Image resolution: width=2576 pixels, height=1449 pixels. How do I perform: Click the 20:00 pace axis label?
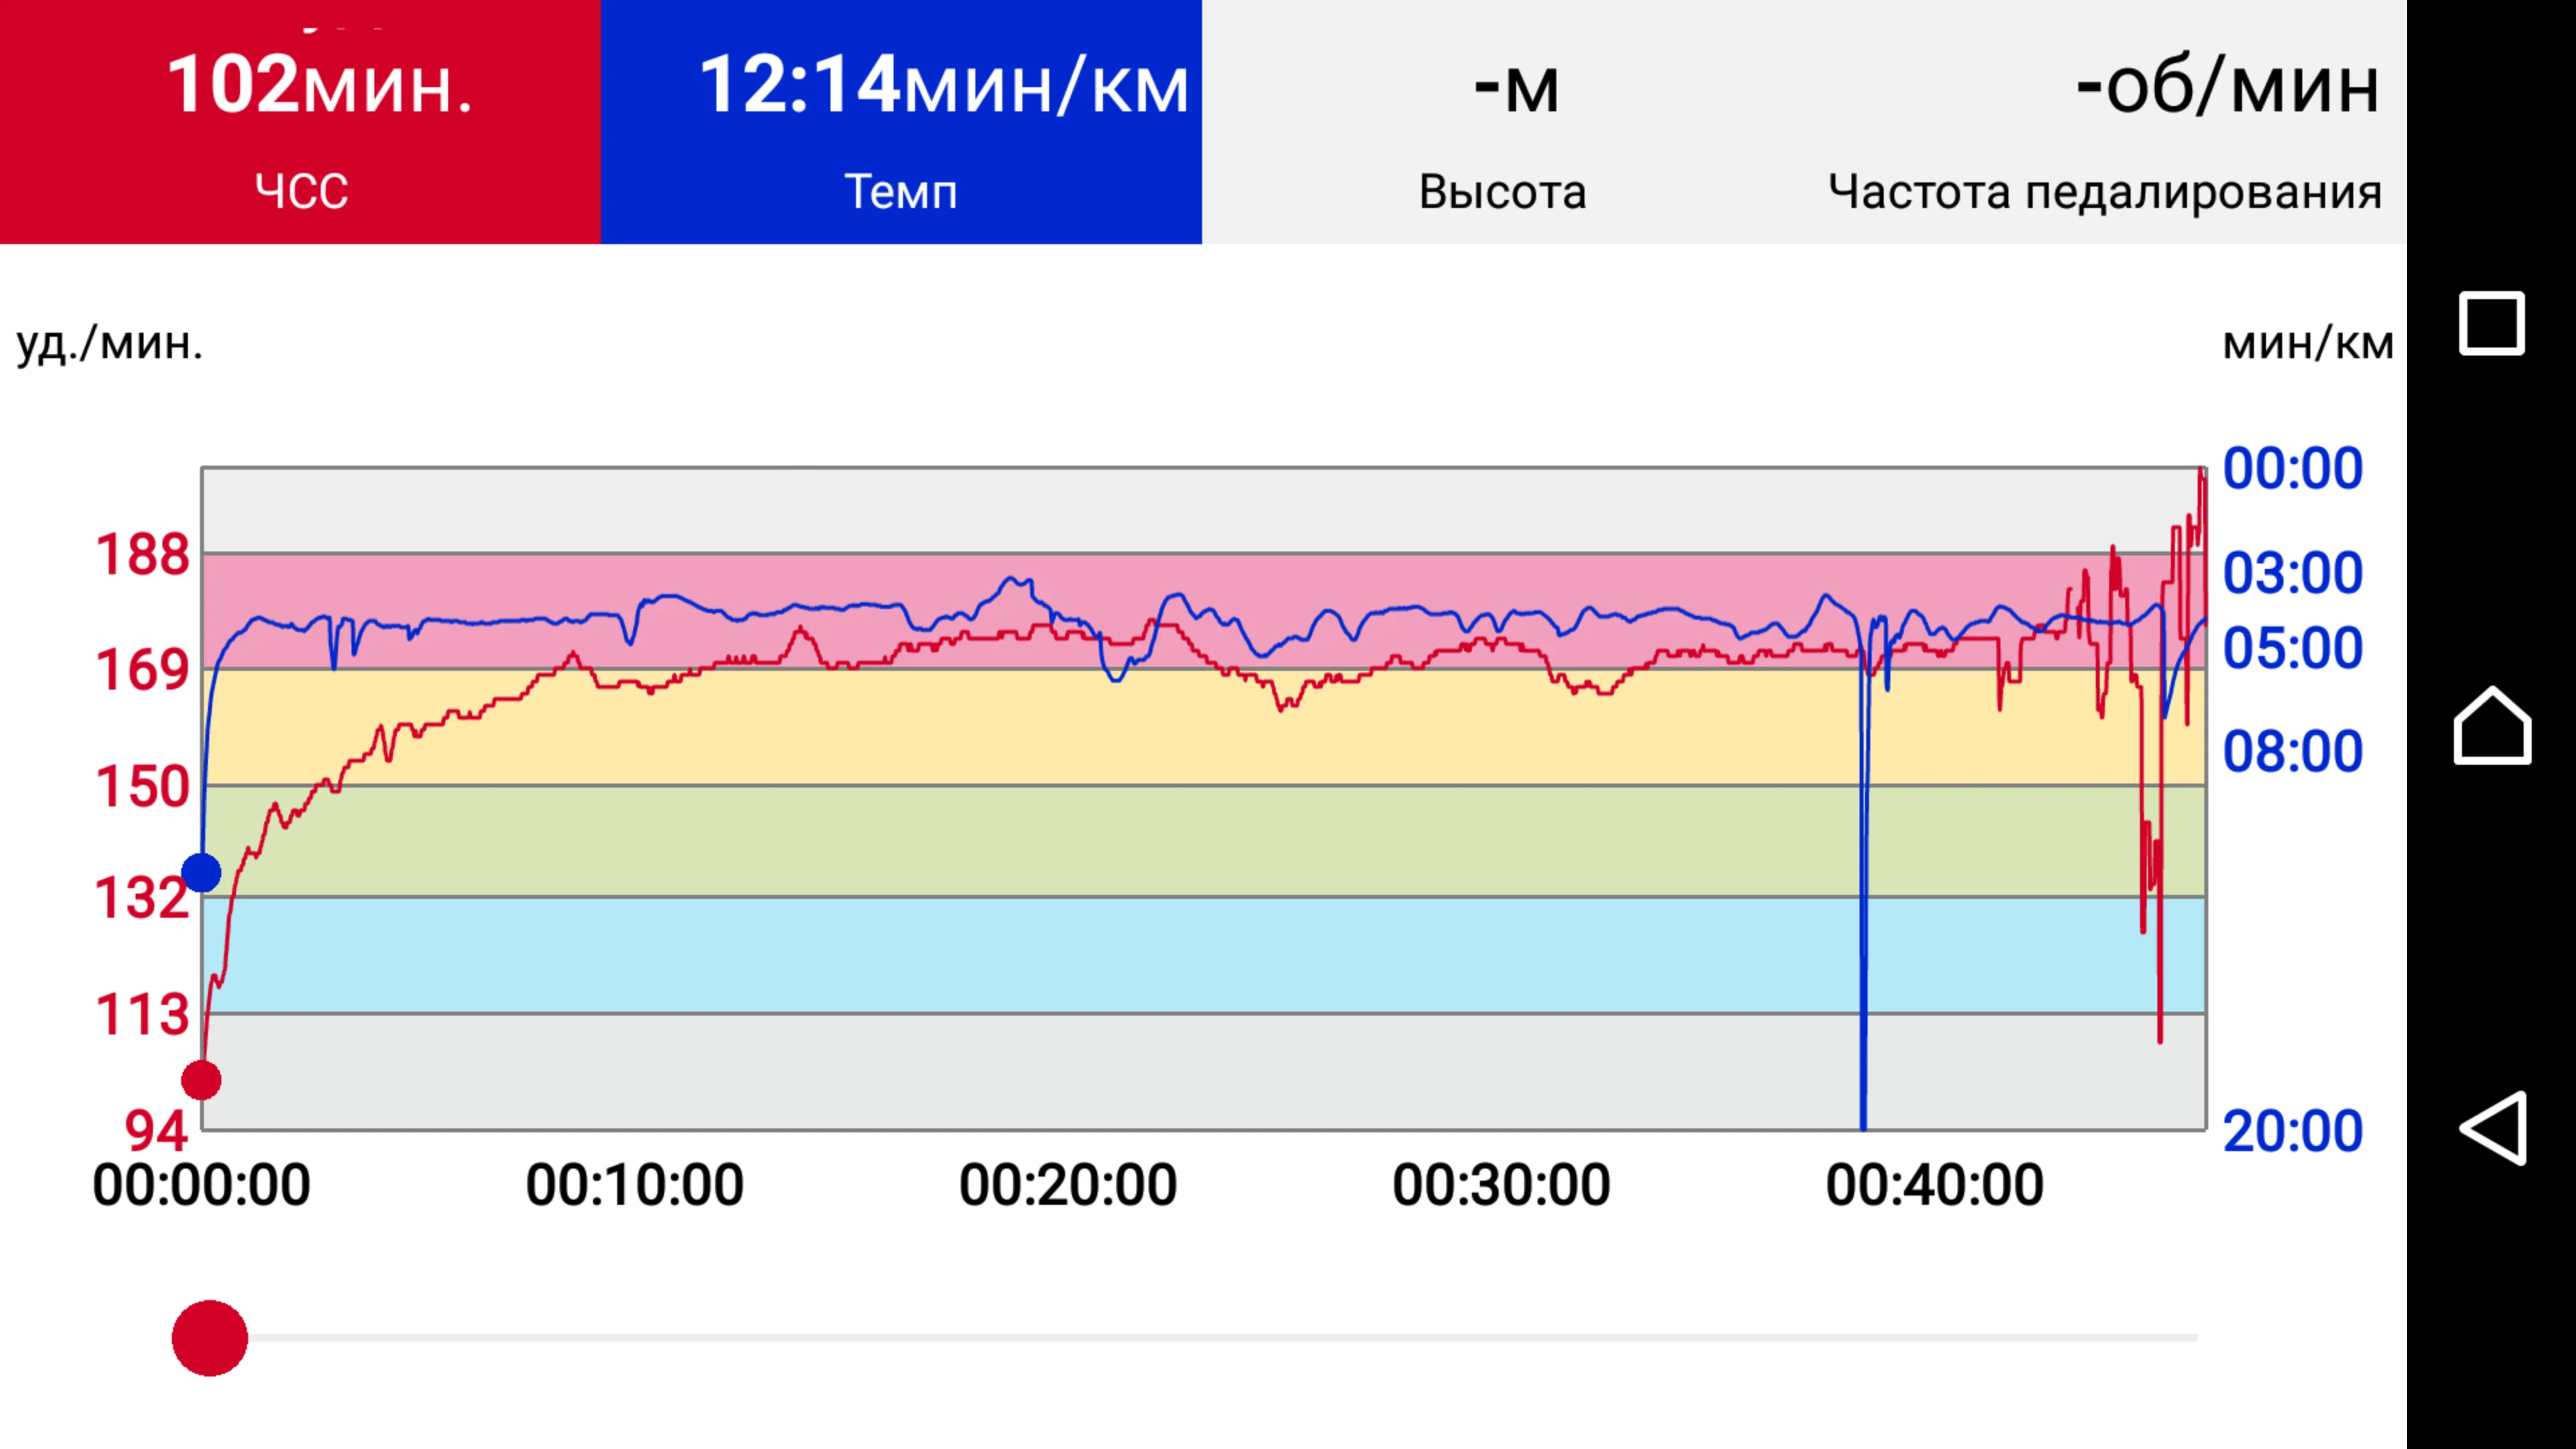[x=2292, y=1131]
